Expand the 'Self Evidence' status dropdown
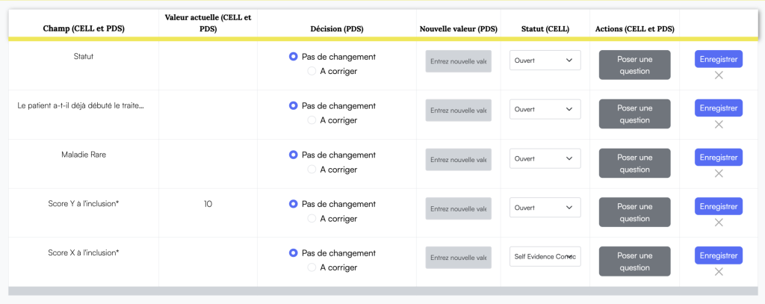Viewport: 765px width, 304px height. click(545, 257)
